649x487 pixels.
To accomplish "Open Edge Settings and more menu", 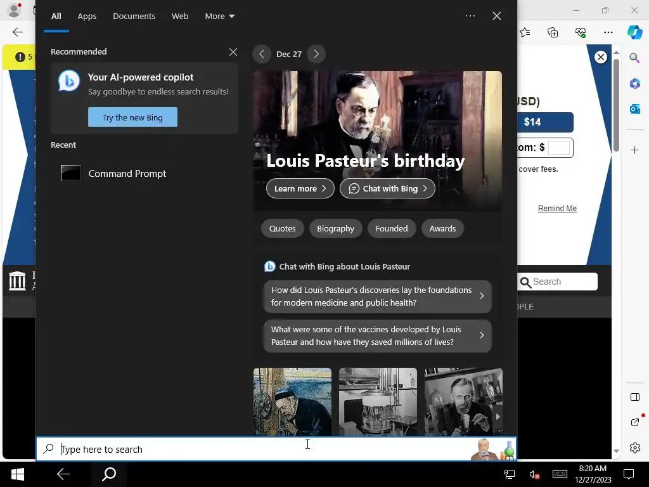I will [608, 32].
